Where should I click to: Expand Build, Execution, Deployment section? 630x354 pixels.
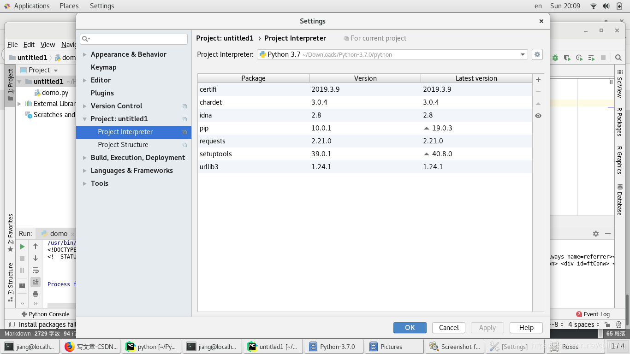(84, 158)
